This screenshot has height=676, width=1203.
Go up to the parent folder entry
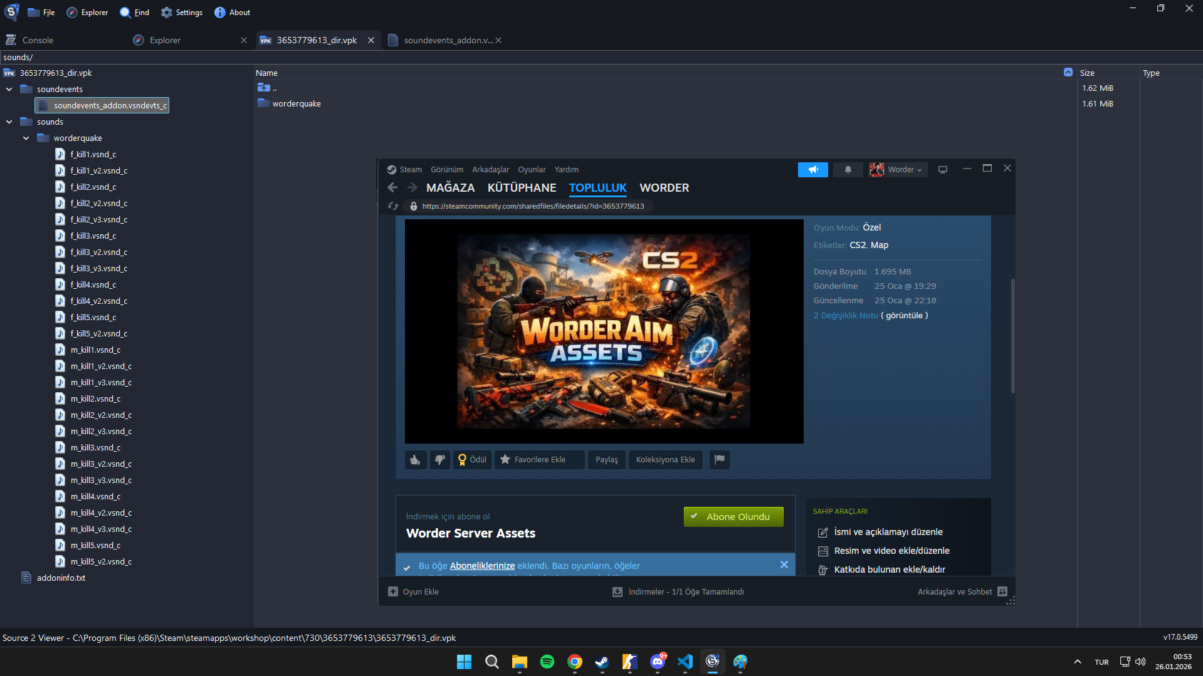click(x=267, y=88)
